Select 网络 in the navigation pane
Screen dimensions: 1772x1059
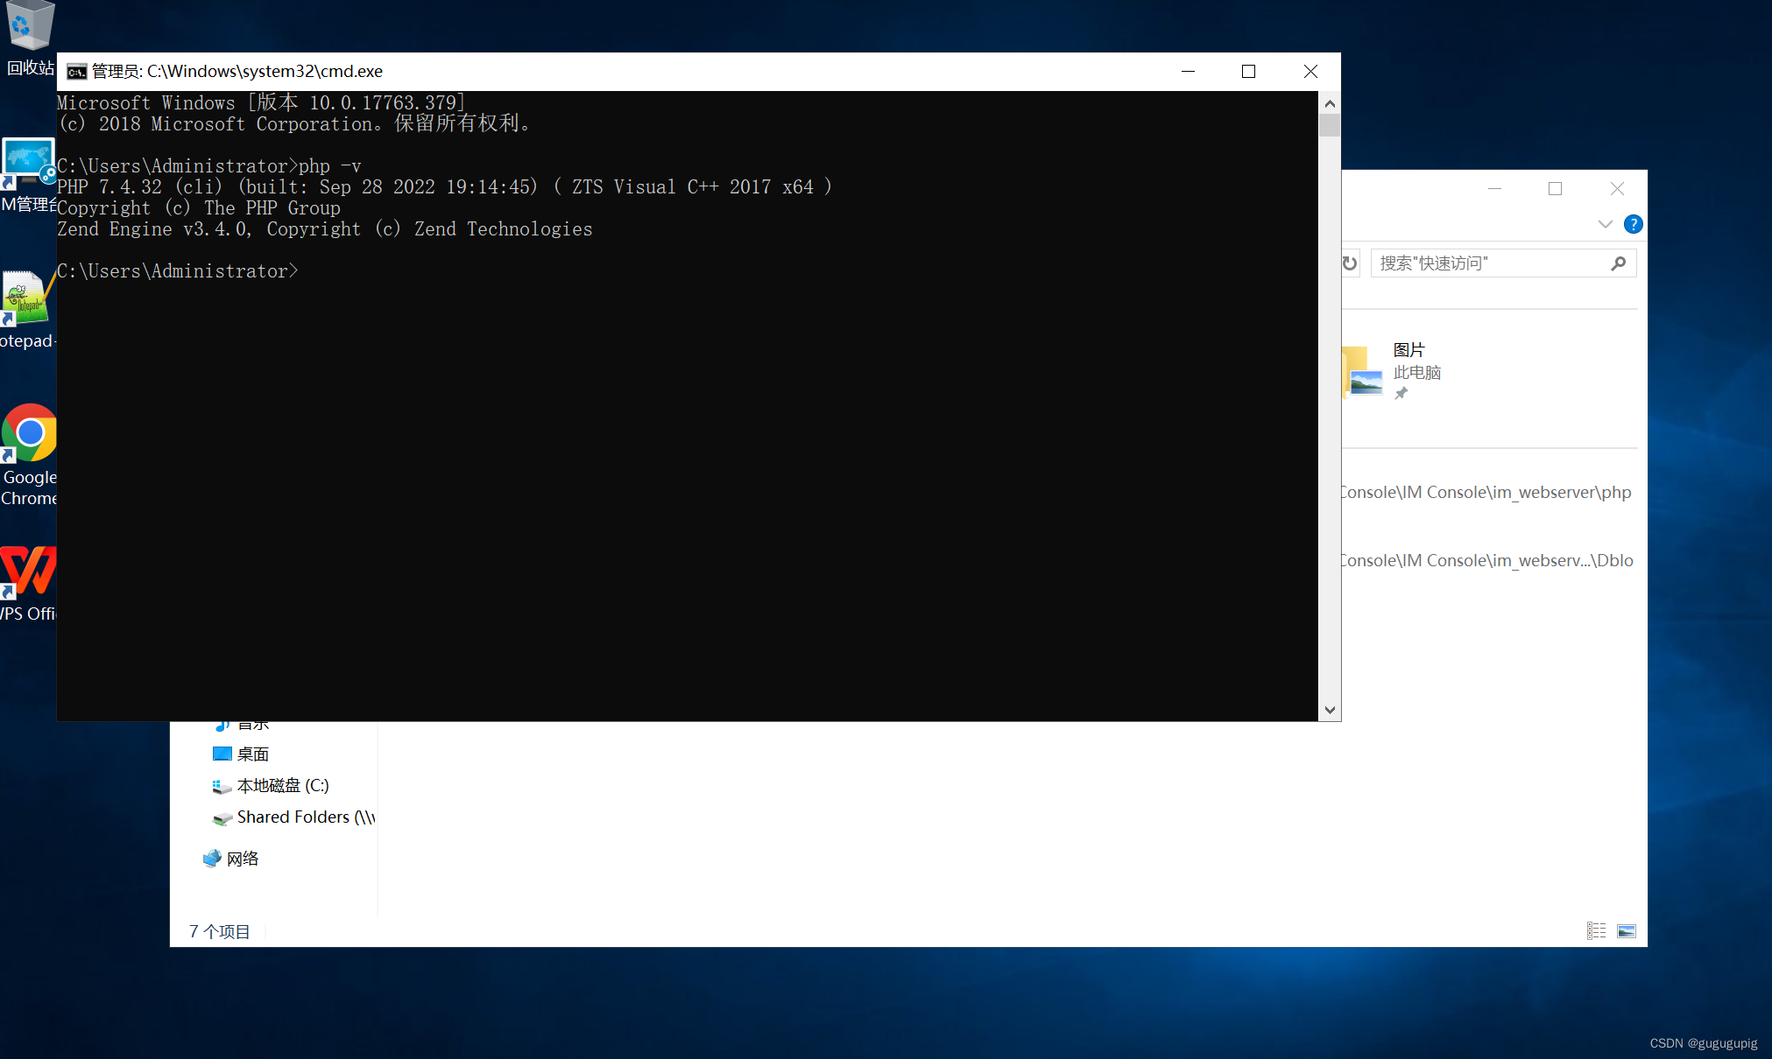pos(242,859)
